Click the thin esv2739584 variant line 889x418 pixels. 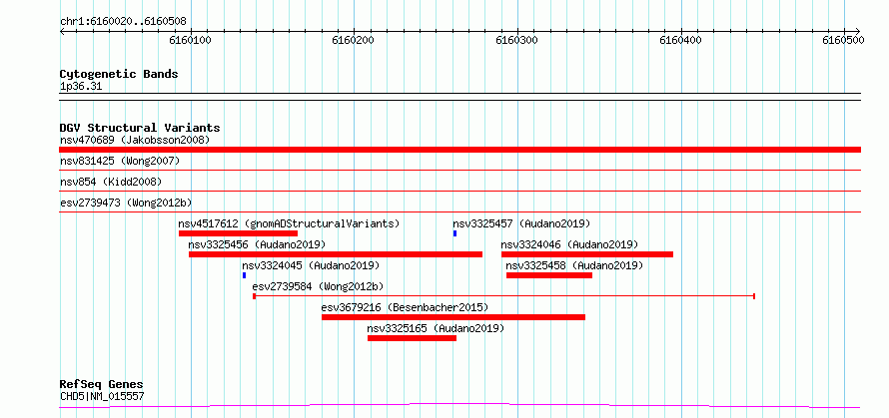pyautogui.click(x=504, y=296)
